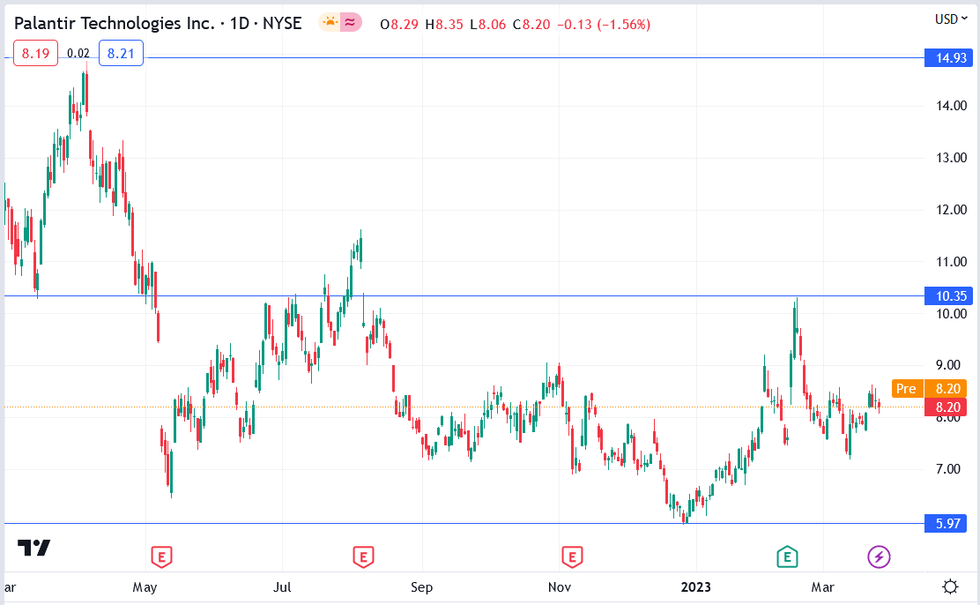Click the 11.00 price axis label
980x605 pixels.
tap(951, 262)
